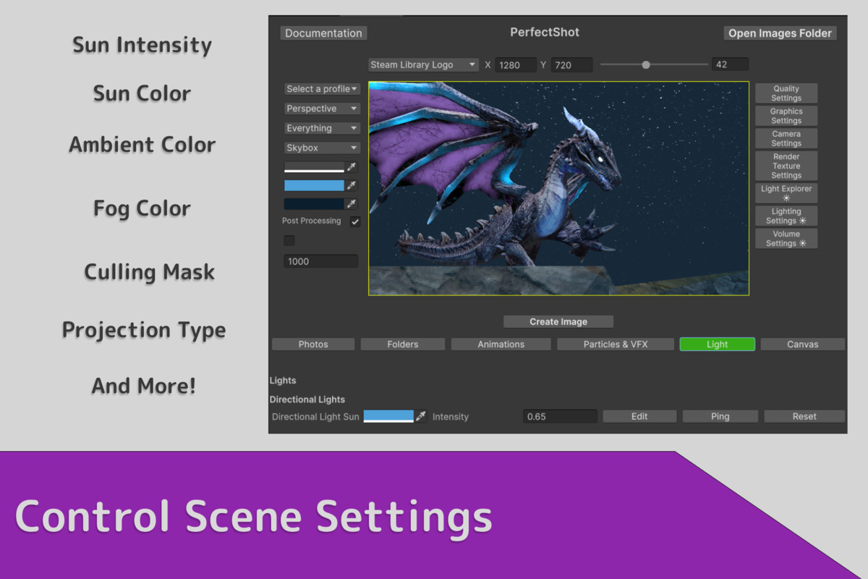Enable the unlabeled checkbox below Post Processing
This screenshot has height=579, width=868.
click(289, 240)
